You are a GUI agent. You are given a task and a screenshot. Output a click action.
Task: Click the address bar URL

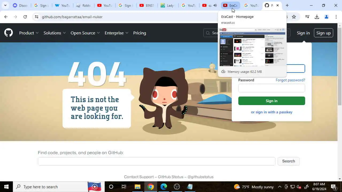tap(72, 17)
